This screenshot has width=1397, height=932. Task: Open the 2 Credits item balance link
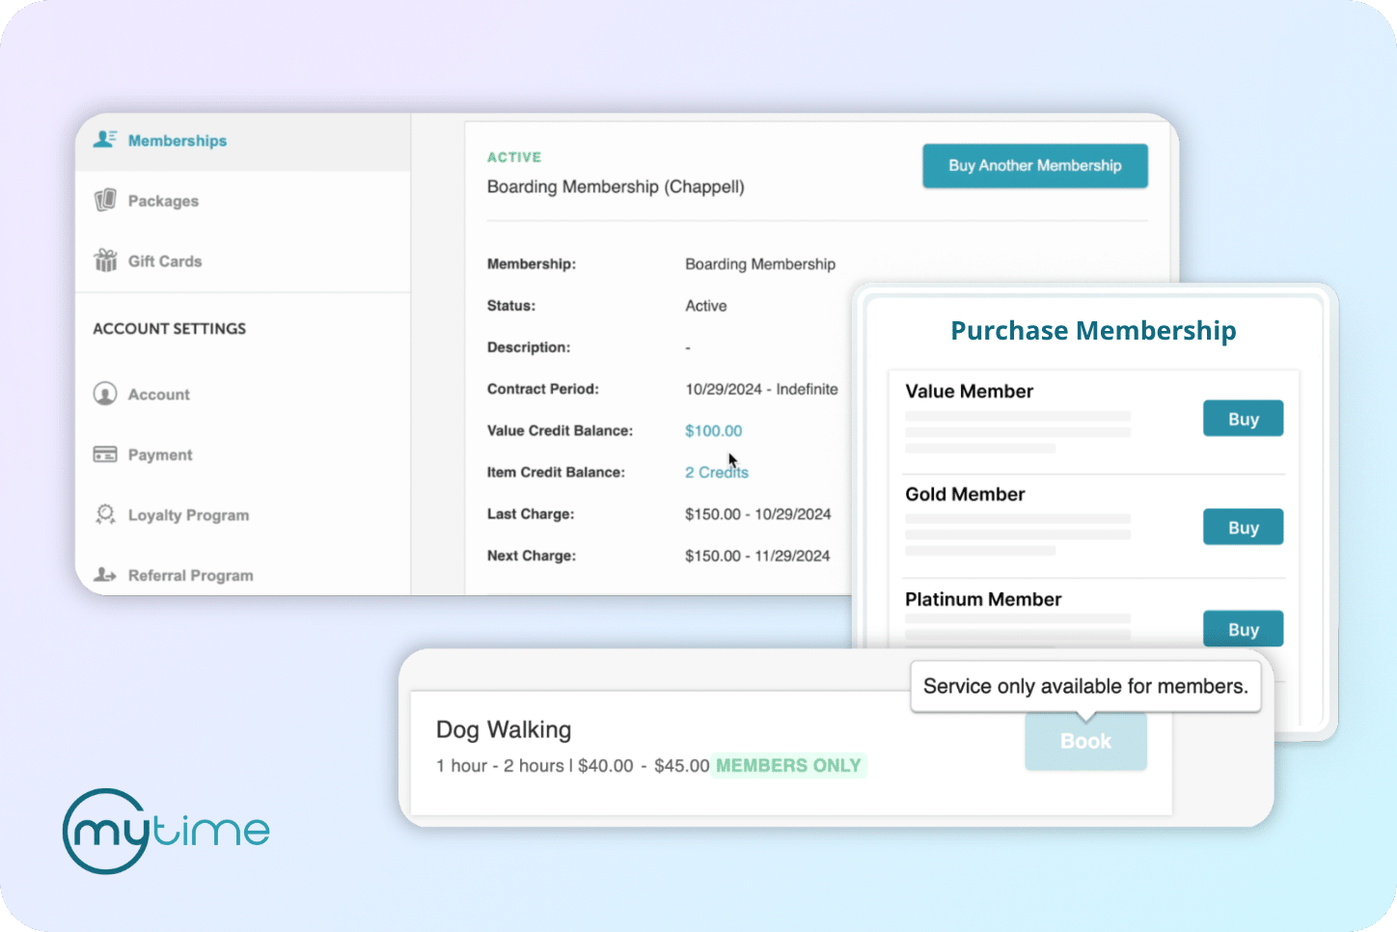click(716, 473)
